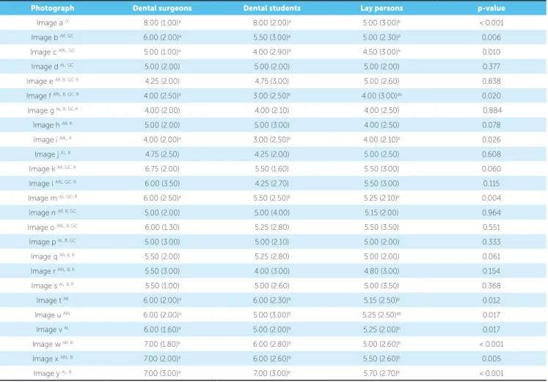Select the Image o row label
The image size is (548, 382).
52,228
